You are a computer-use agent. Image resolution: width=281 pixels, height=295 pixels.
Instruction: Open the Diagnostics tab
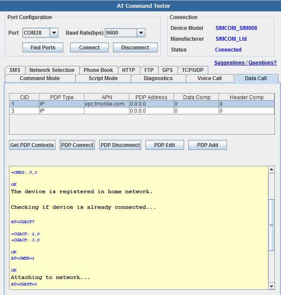pyautogui.click(x=158, y=78)
